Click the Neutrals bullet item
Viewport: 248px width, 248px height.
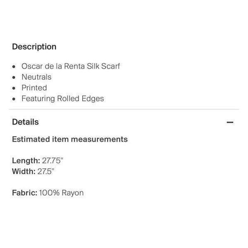pyautogui.click(x=36, y=77)
